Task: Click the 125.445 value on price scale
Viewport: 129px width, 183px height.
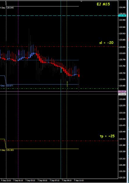Action: coord(122,132)
